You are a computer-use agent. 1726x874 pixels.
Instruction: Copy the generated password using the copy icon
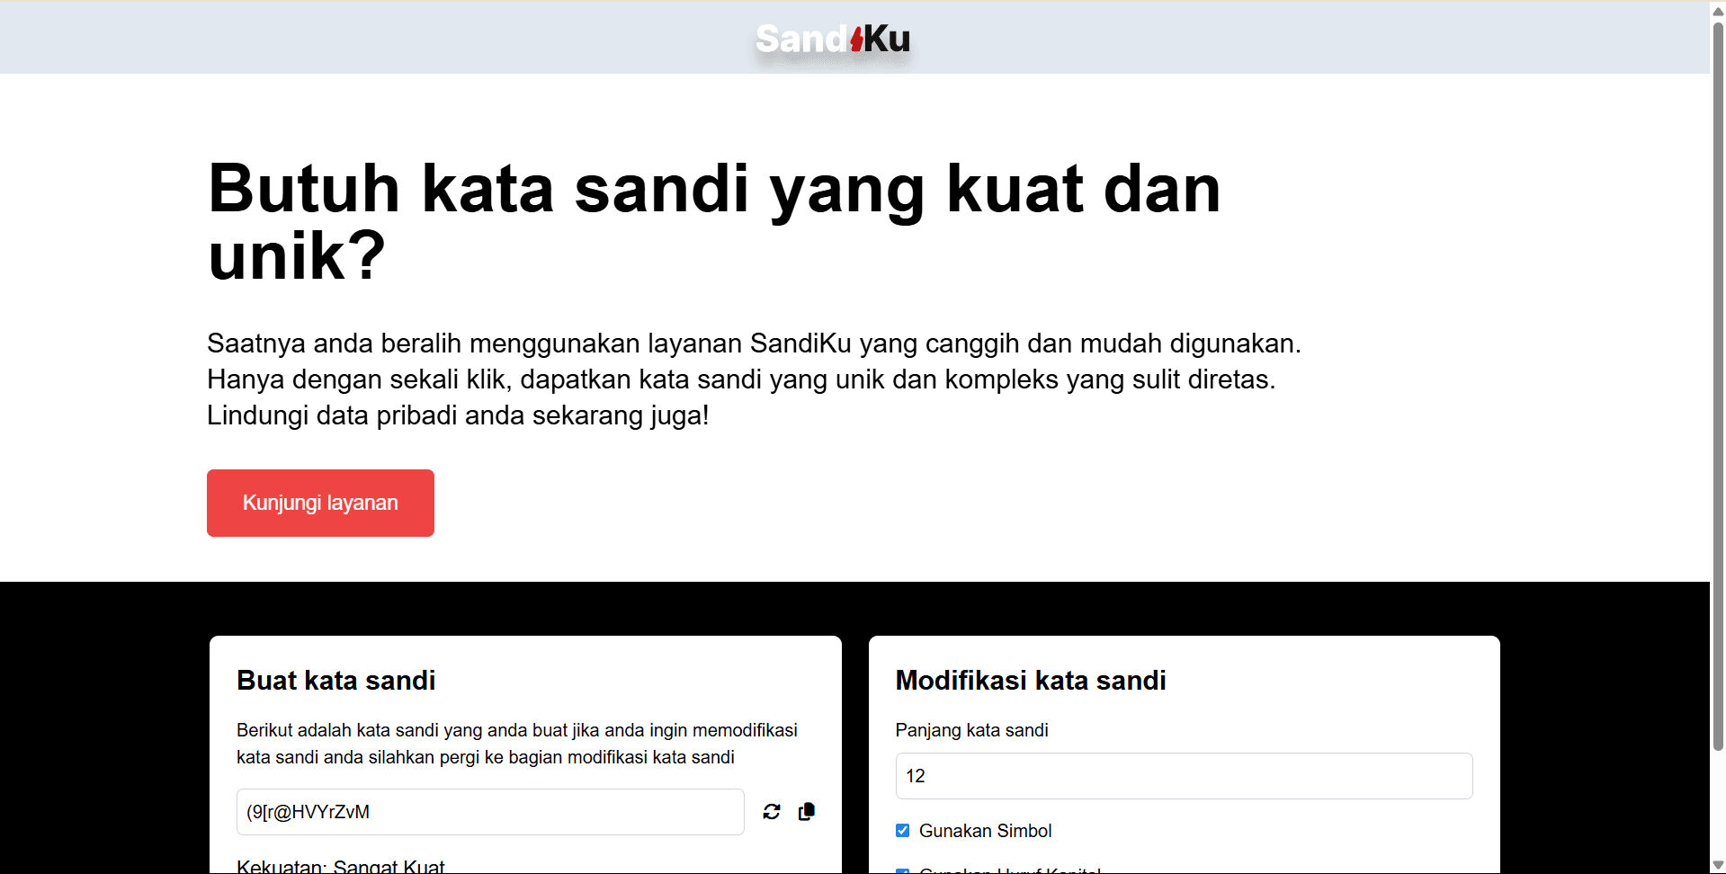point(806,811)
